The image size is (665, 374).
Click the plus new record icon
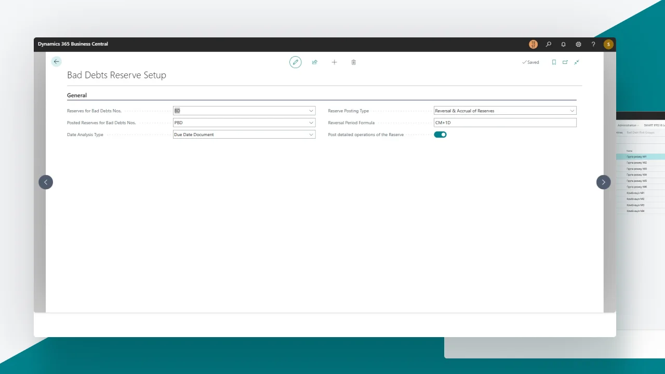[x=334, y=62]
